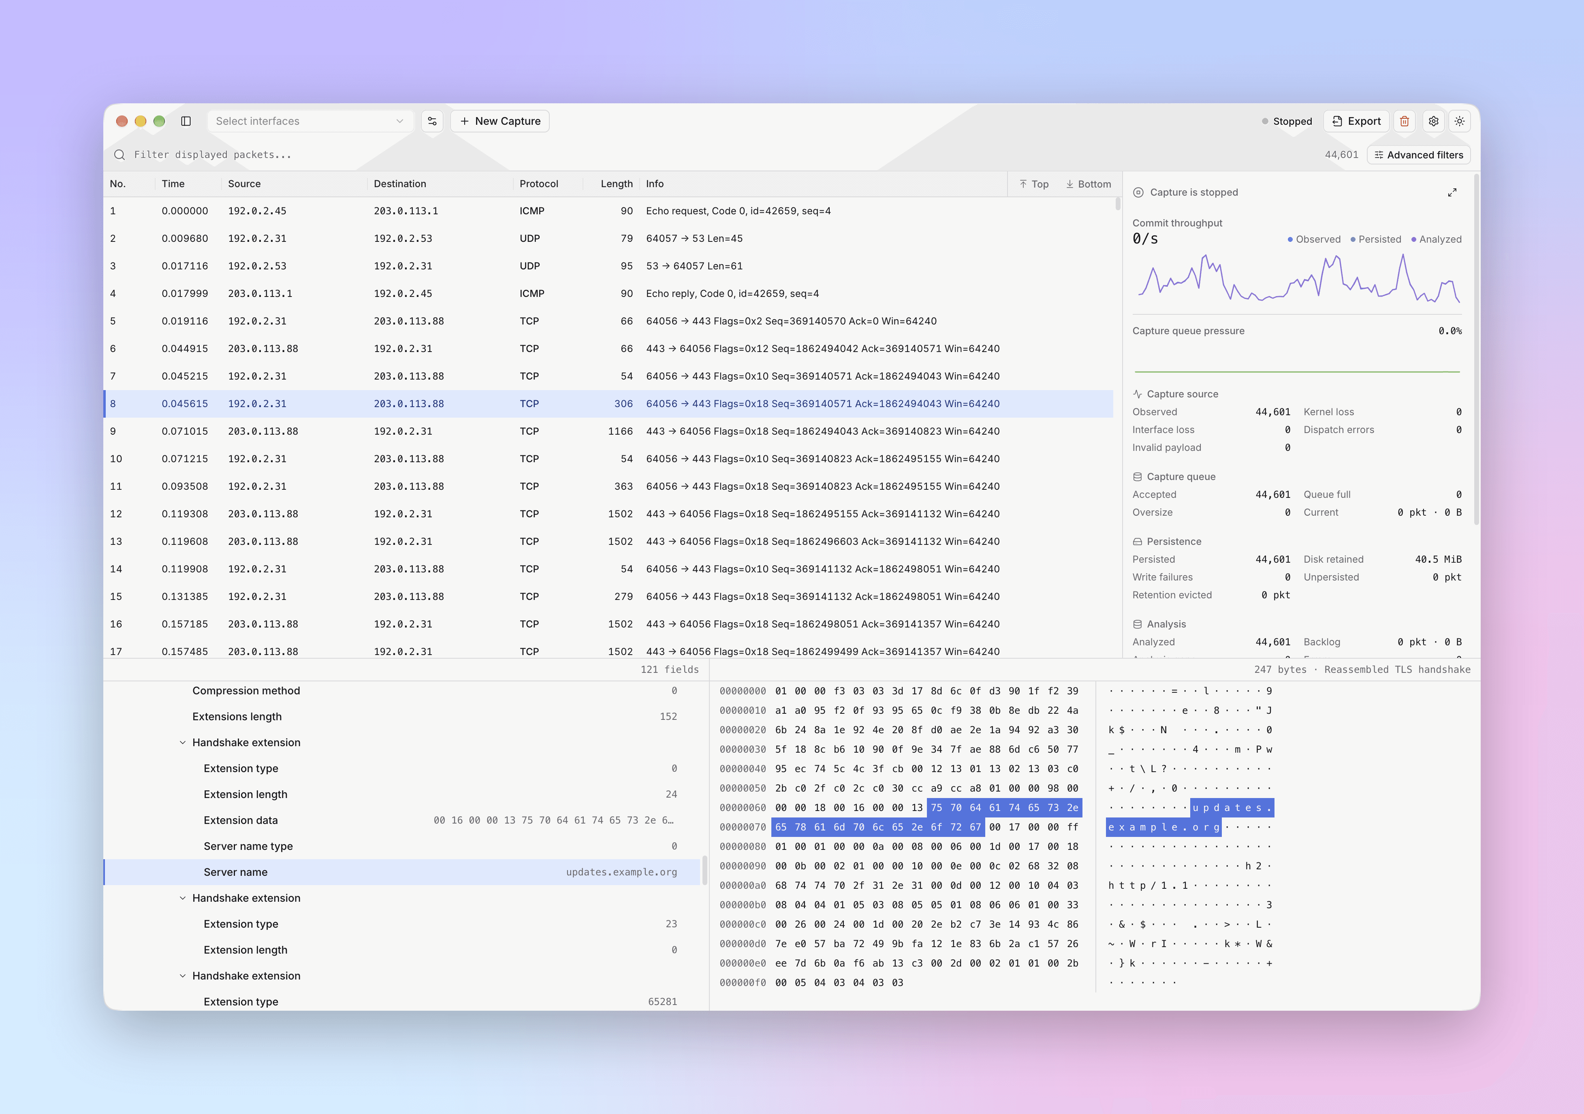Select the Server name type field
This screenshot has height=1114, width=1584.
point(401,846)
